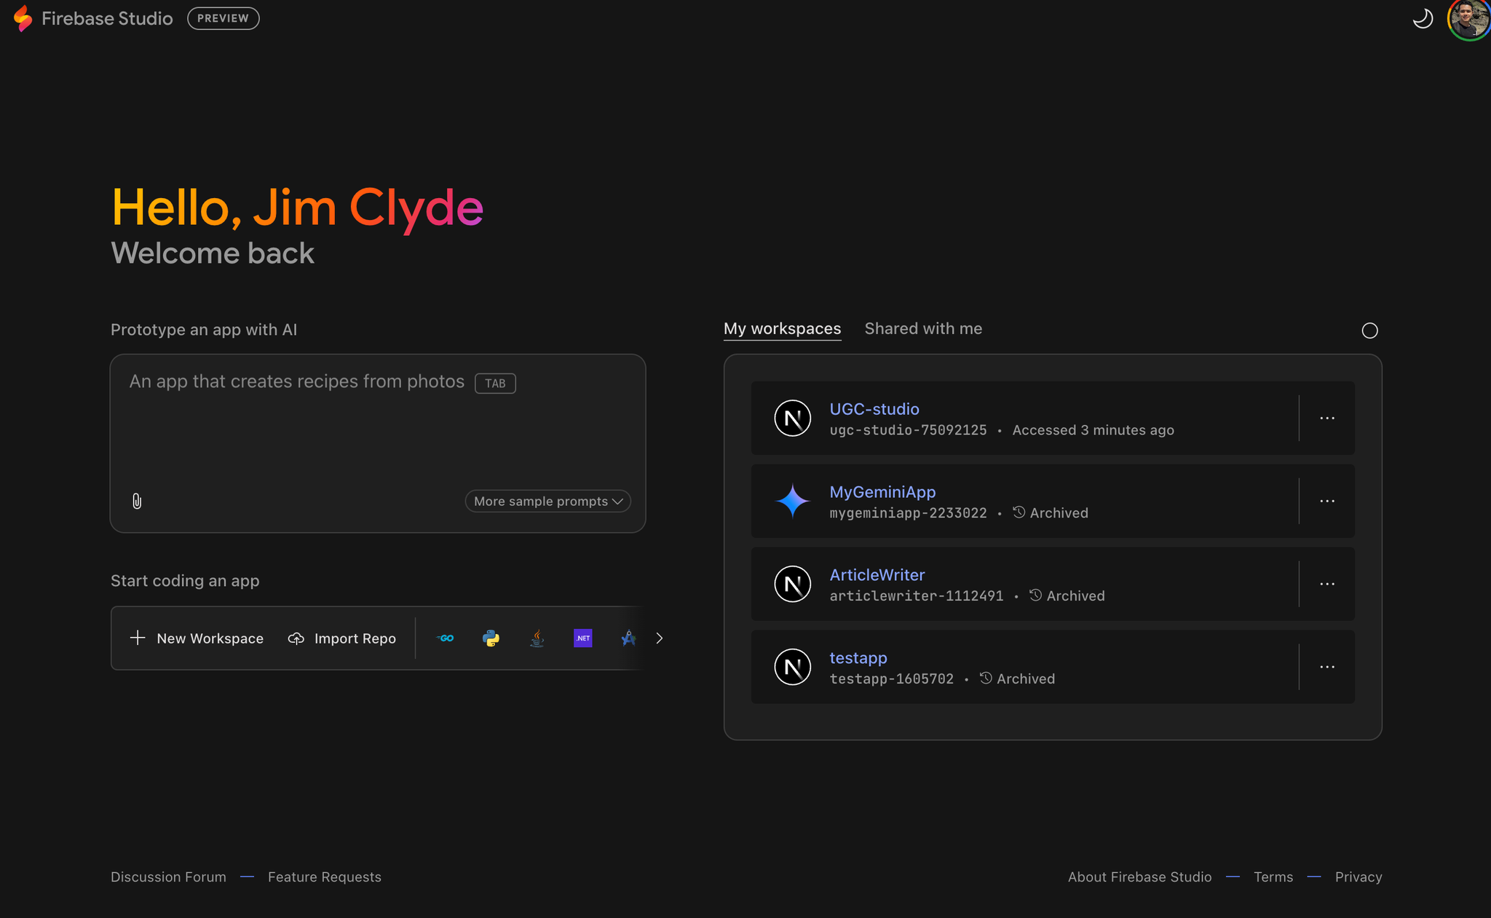This screenshot has height=918, width=1491.
Task: Select the My workspaces tab
Action: [782, 329]
